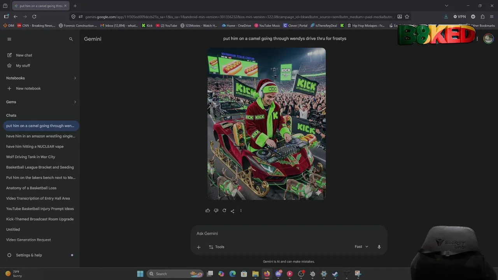Open chat 'Wolf Driving Tank in War City'
The height and width of the screenshot is (280, 498).
tap(41, 157)
